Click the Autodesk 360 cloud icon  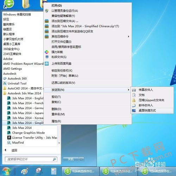point(5,79)
